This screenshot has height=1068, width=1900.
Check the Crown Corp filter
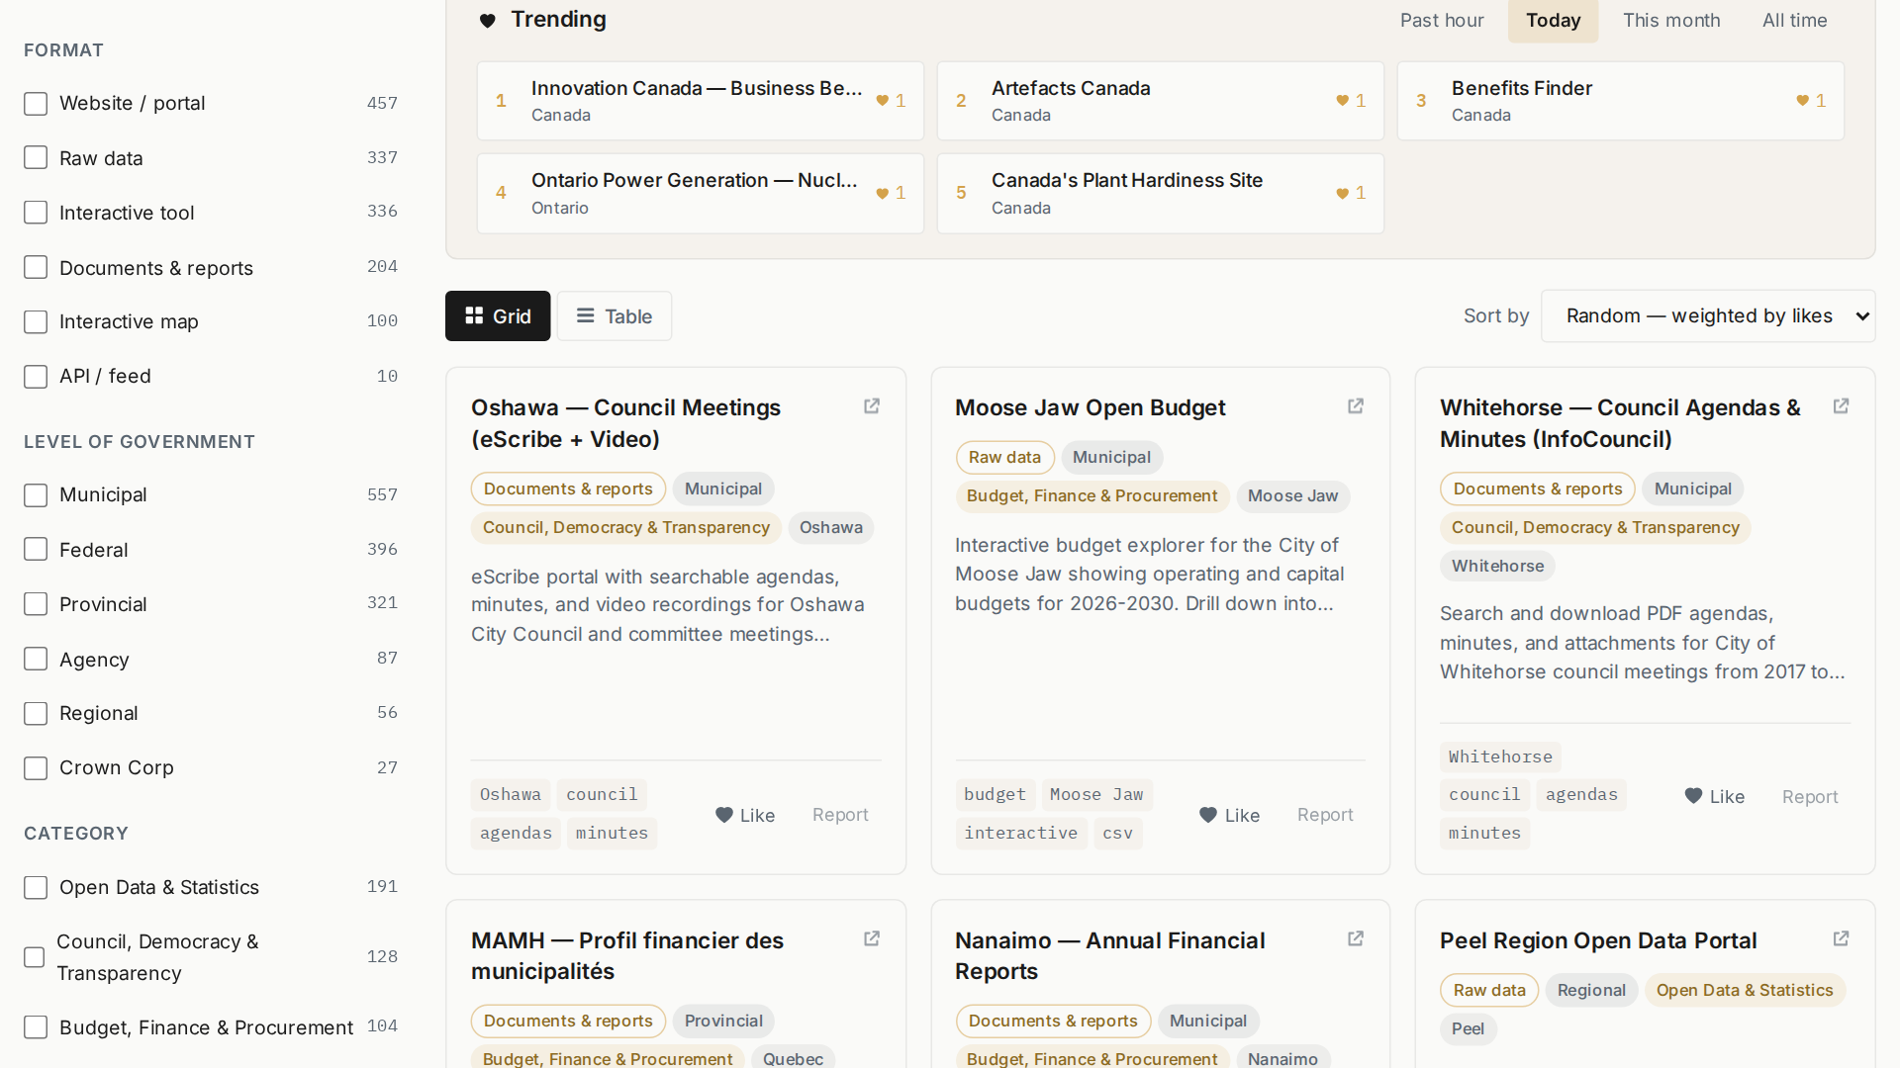[x=36, y=768]
